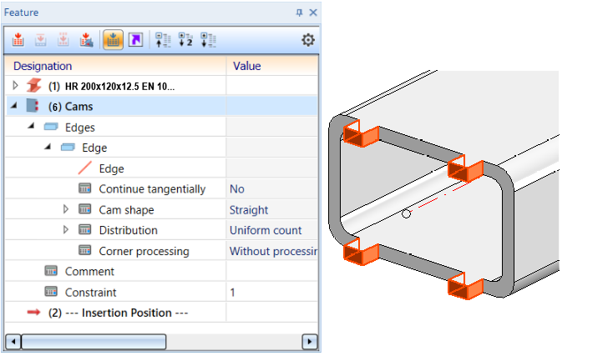Collapse the Edges tree node
613x356 pixels.
pos(31,126)
